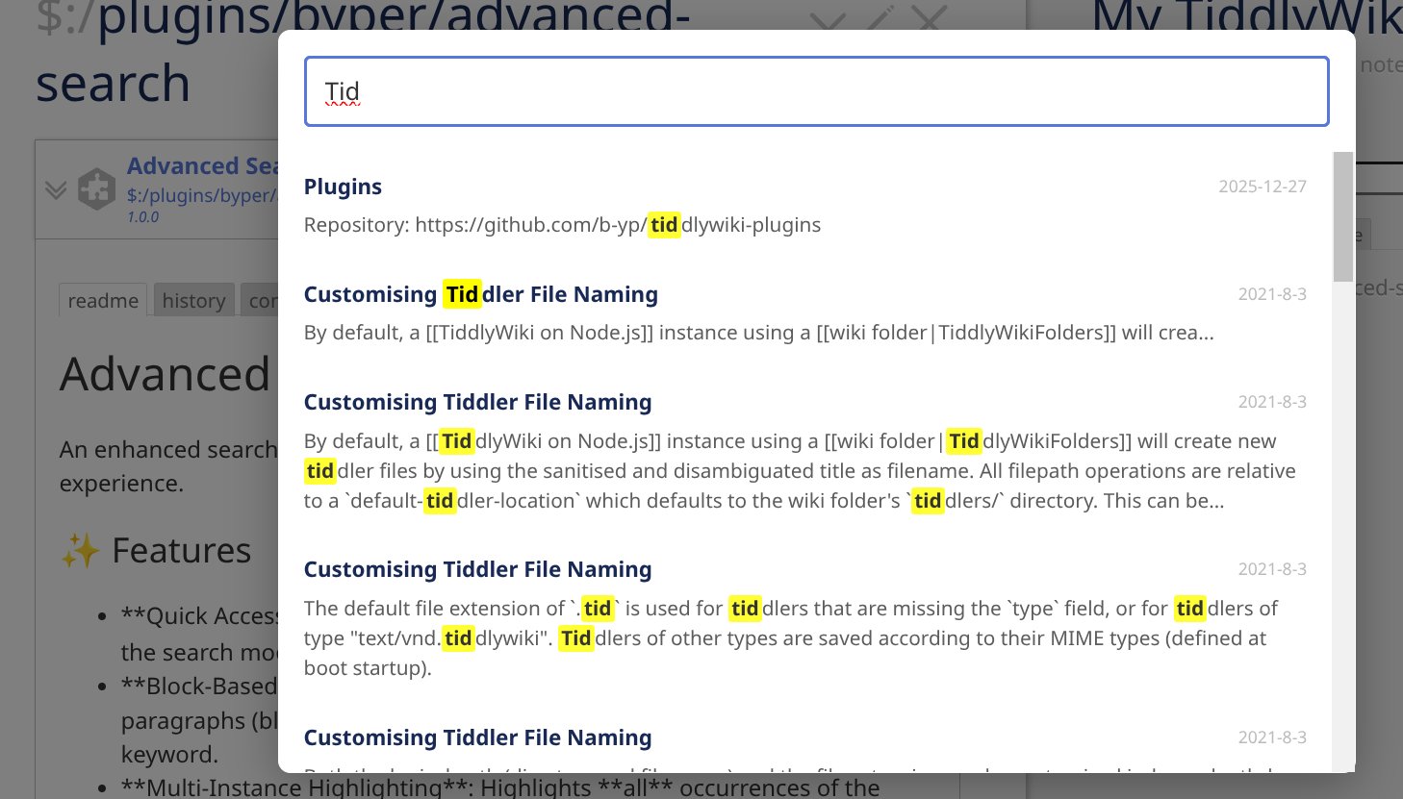The image size is (1403, 799).
Task: Select the partially hidden 'con' tab
Action: coord(262,301)
